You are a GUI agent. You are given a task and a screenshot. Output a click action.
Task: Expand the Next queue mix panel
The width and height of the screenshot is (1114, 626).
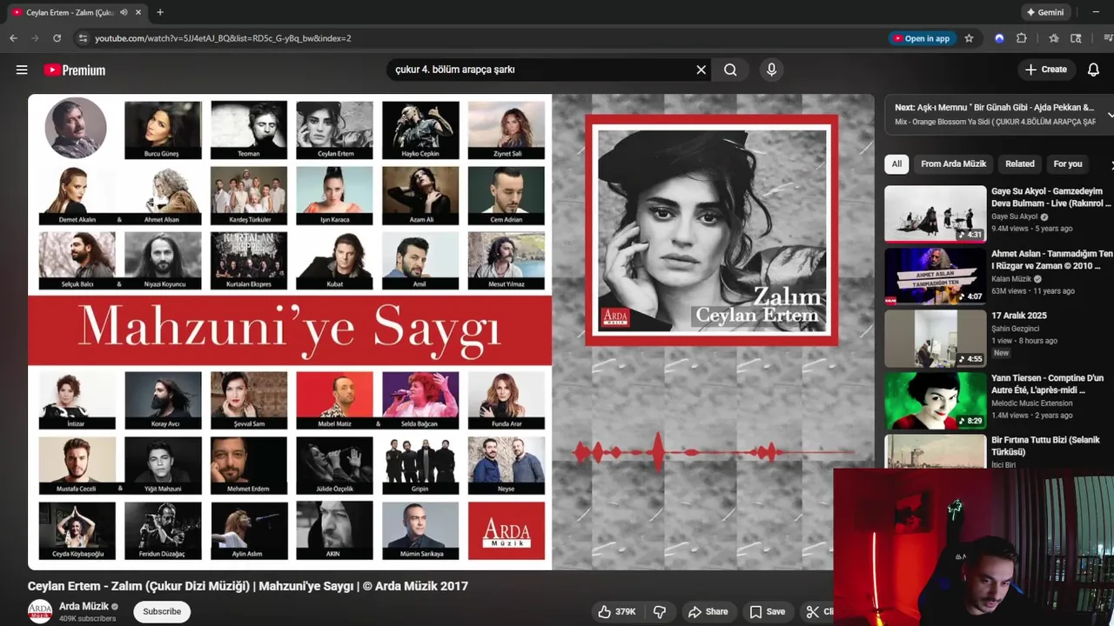(x=1111, y=115)
